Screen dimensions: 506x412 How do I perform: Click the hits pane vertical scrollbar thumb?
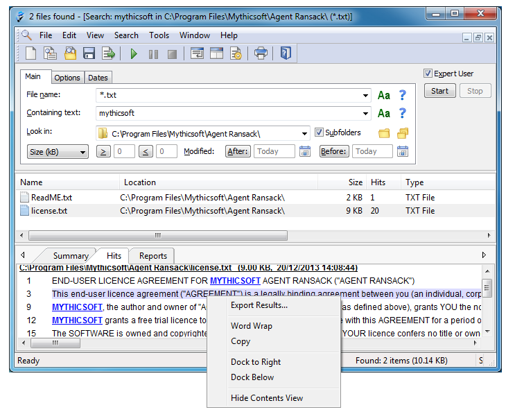click(x=487, y=287)
